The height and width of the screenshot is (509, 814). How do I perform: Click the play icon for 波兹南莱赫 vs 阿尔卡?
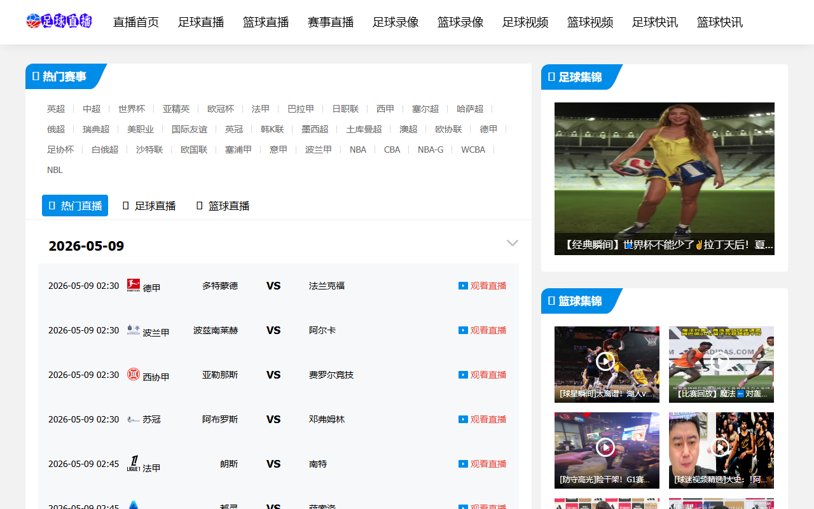463,330
